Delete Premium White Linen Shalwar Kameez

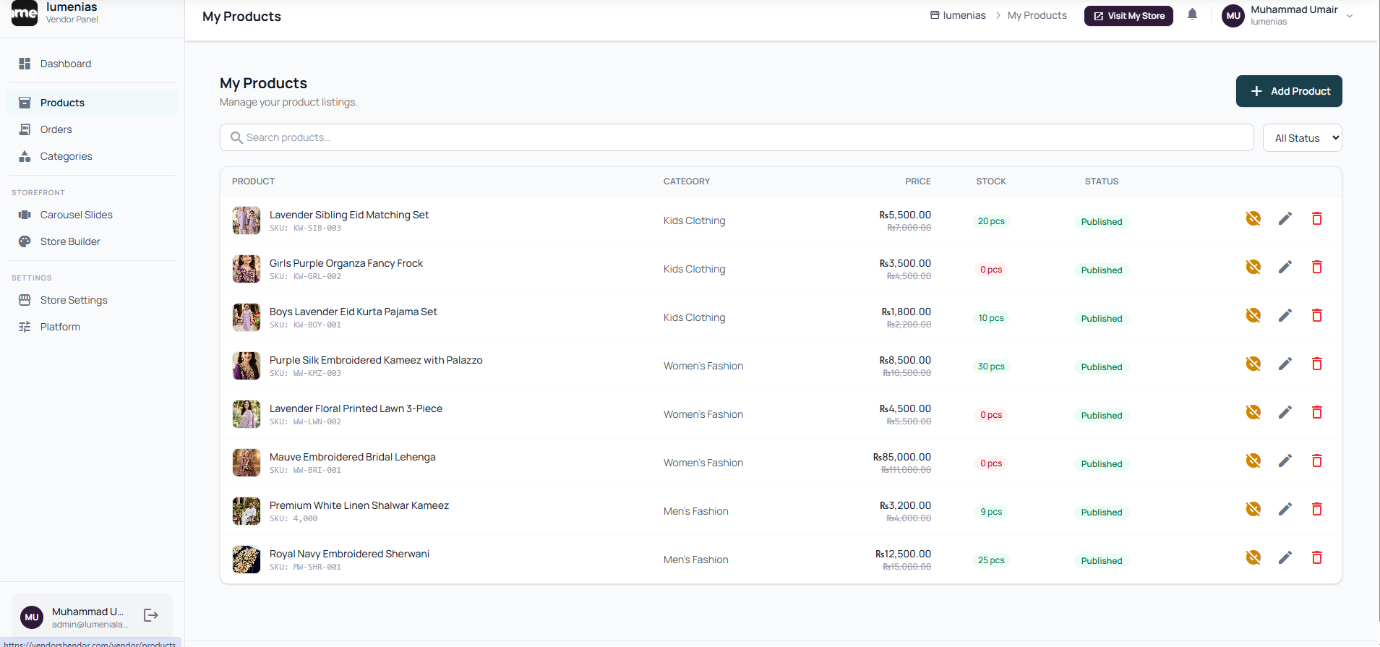click(1317, 509)
